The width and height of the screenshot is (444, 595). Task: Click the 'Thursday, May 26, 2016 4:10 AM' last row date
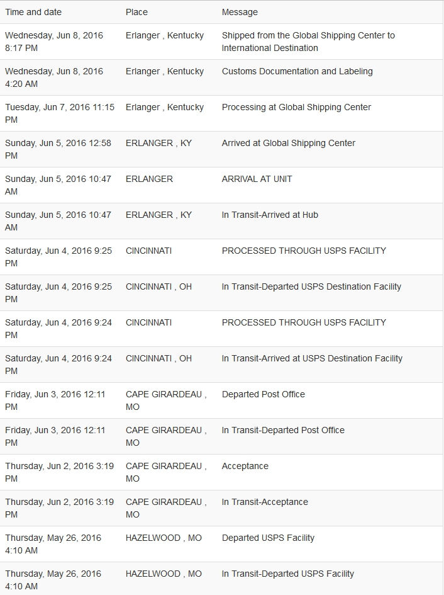pyautogui.click(x=53, y=580)
